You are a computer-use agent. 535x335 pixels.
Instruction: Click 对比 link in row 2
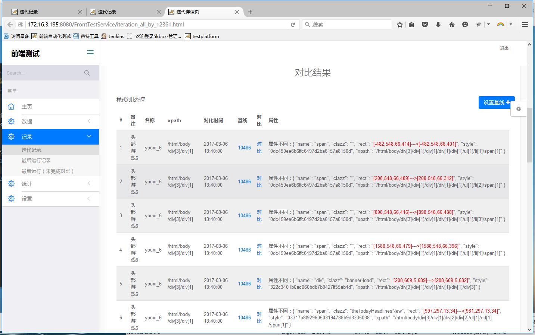259,181
